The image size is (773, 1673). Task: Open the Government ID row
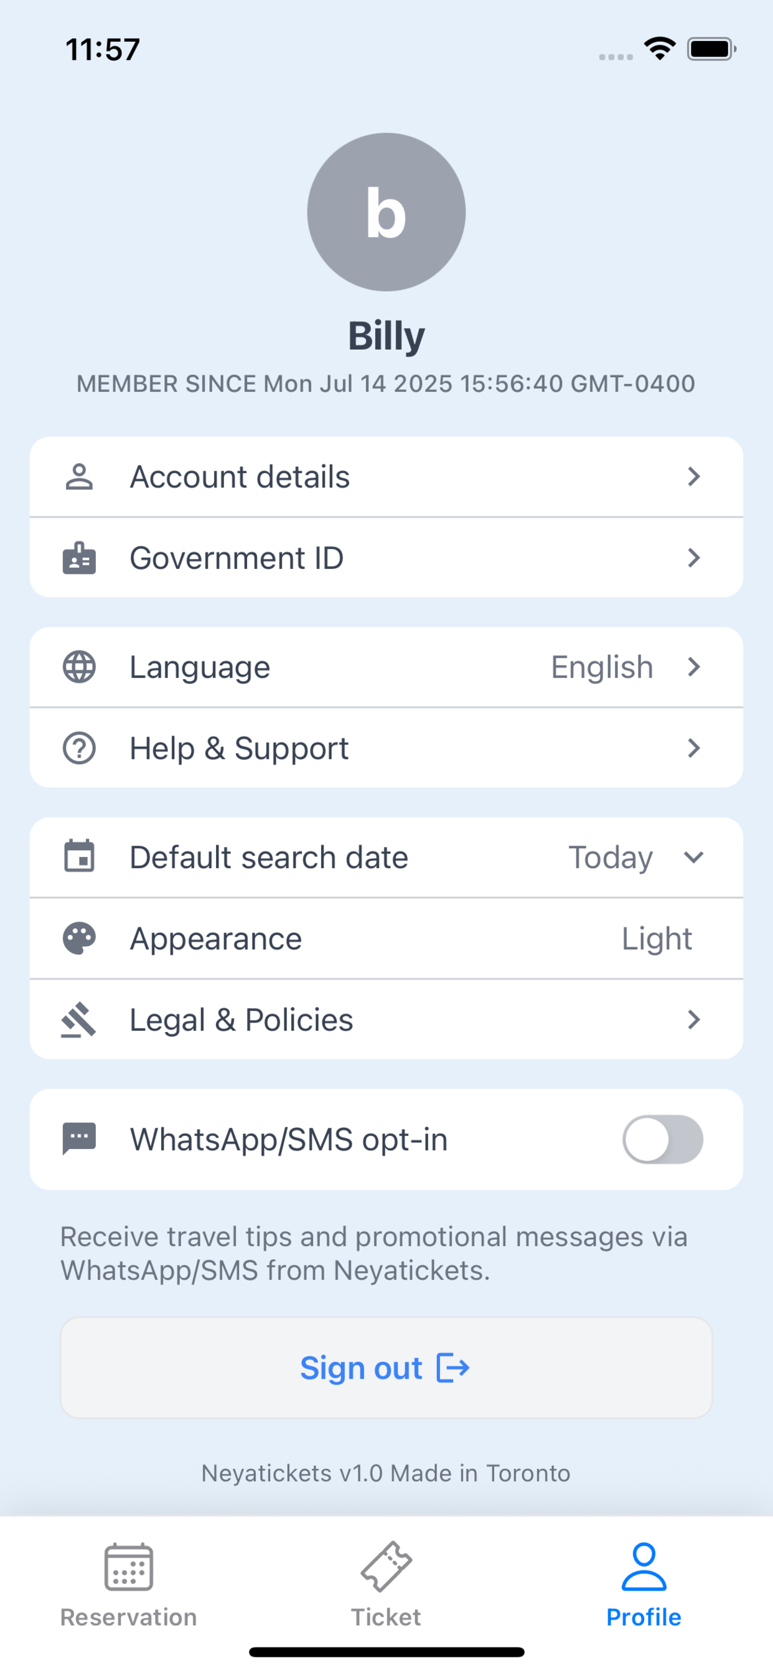pos(386,558)
